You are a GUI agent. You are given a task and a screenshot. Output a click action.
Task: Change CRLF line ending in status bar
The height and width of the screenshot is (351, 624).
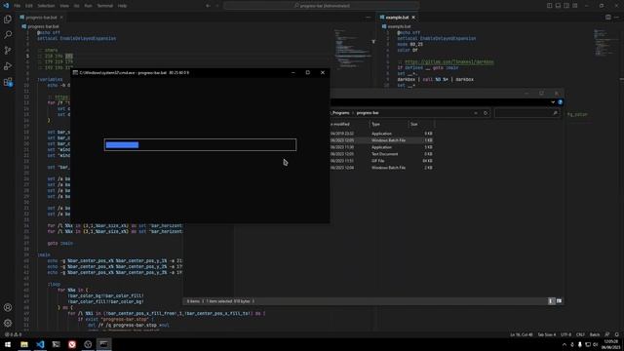(x=580, y=334)
